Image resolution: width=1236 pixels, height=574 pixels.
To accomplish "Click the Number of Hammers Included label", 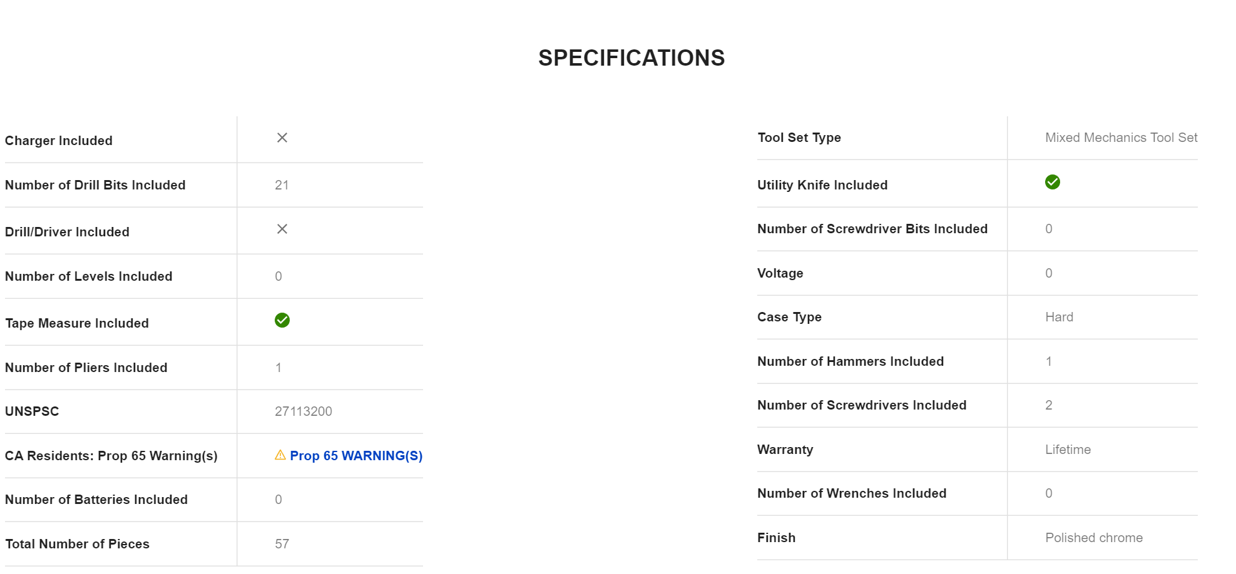I will pyautogui.click(x=850, y=361).
